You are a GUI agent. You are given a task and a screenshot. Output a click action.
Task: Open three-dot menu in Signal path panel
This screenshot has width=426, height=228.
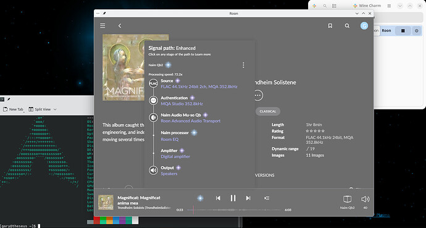pyautogui.click(x=243, y=65)
